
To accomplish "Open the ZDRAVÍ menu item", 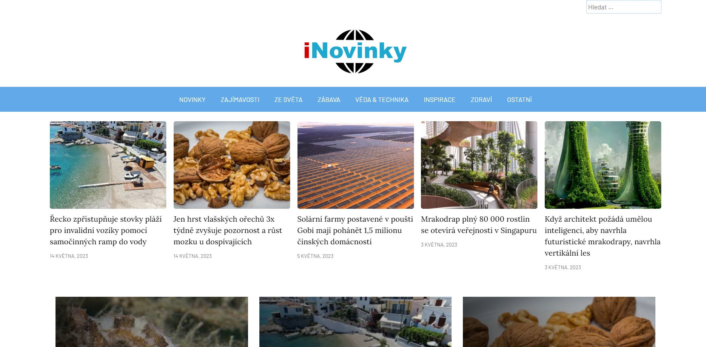I will 481,100.
